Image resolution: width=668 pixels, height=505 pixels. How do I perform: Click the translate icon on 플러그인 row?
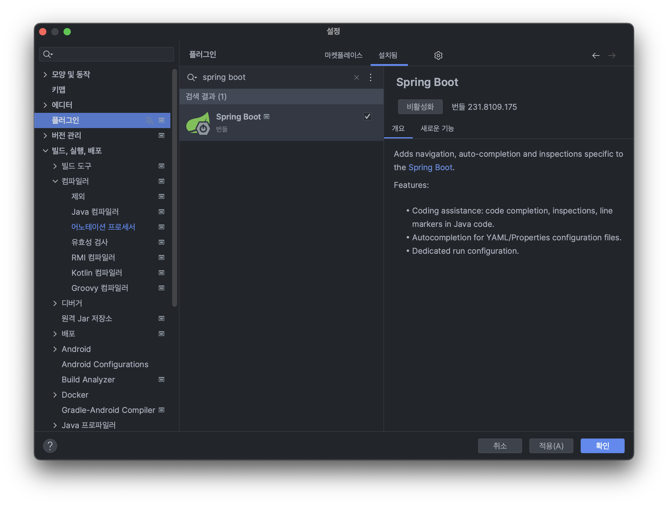(x=149, y=120)
